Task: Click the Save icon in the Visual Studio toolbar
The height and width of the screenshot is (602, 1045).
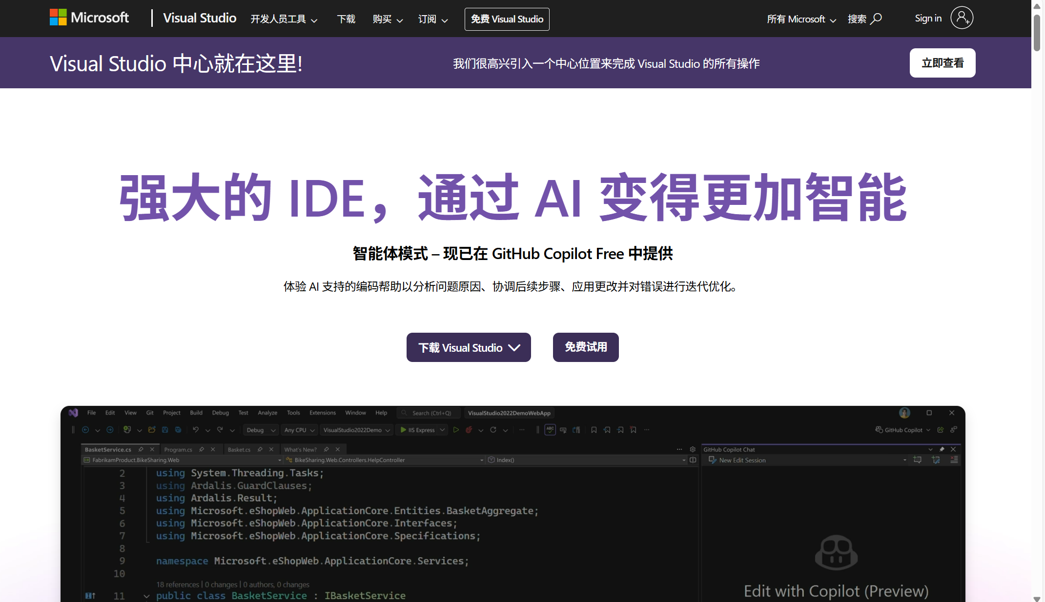Action: (x=164, y=430)
